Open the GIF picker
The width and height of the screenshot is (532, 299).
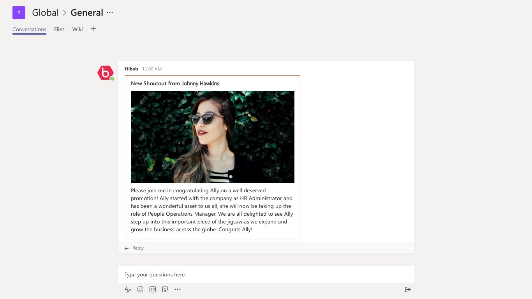pos(153,289)
